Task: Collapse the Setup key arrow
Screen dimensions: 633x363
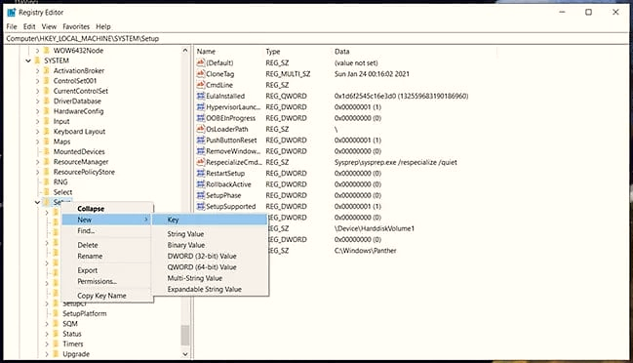Action: [x=37, y=202]
